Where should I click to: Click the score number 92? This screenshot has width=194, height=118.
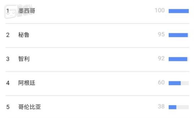point(161,59)
